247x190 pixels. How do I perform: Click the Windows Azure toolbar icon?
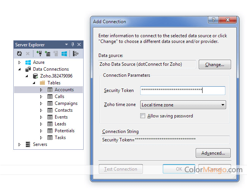coord(64,54)
